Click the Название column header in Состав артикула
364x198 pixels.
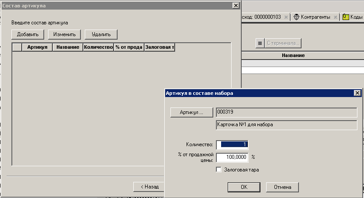point(68,47)
